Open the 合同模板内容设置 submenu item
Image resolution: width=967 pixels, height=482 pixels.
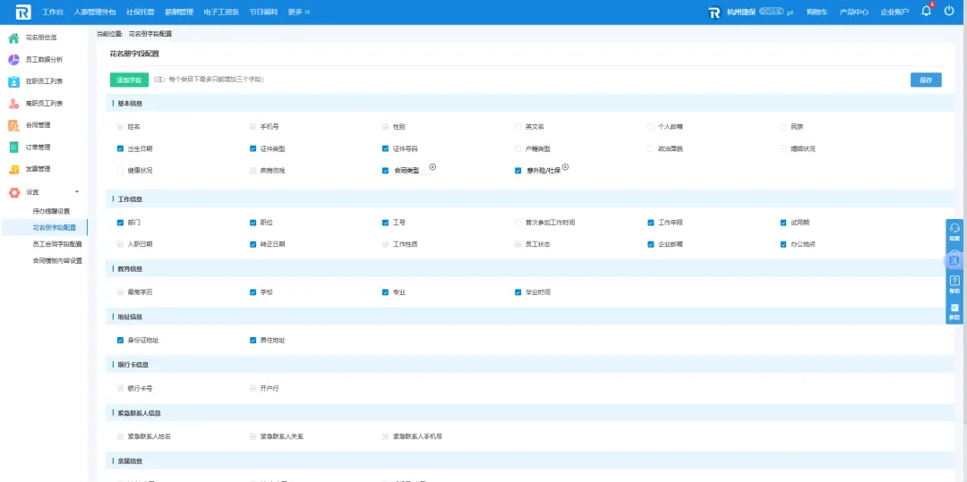[x=57, y=261]
